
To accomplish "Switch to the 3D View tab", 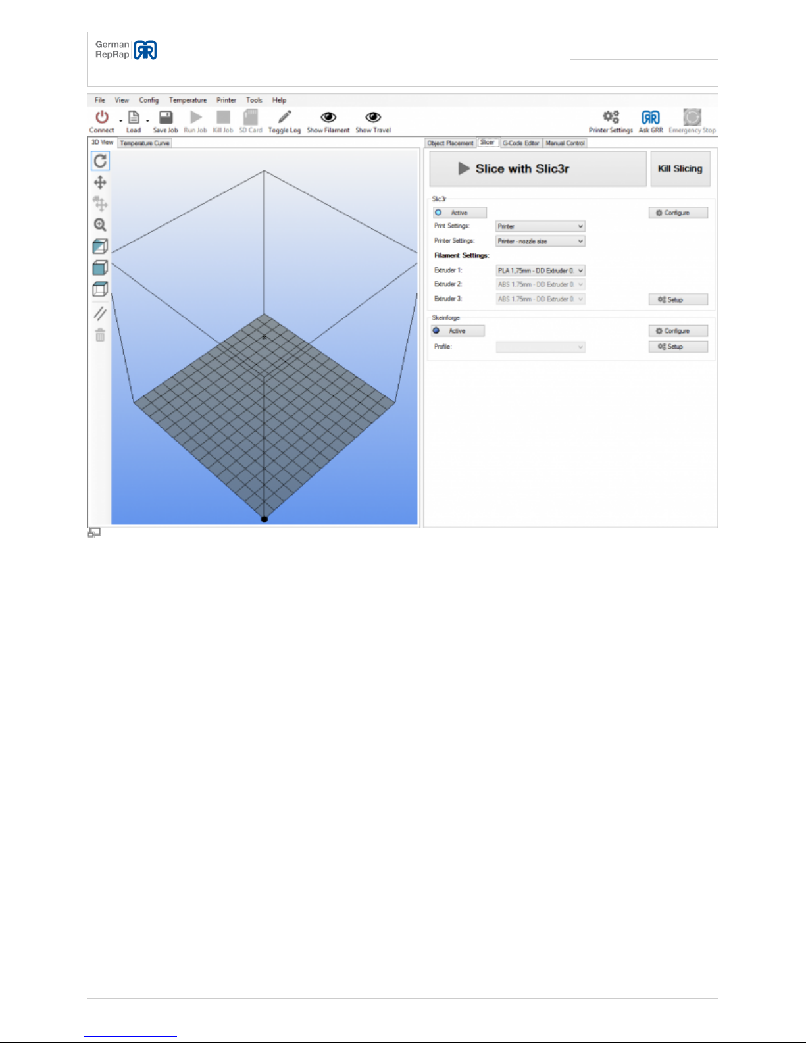I will coord(102,142).
